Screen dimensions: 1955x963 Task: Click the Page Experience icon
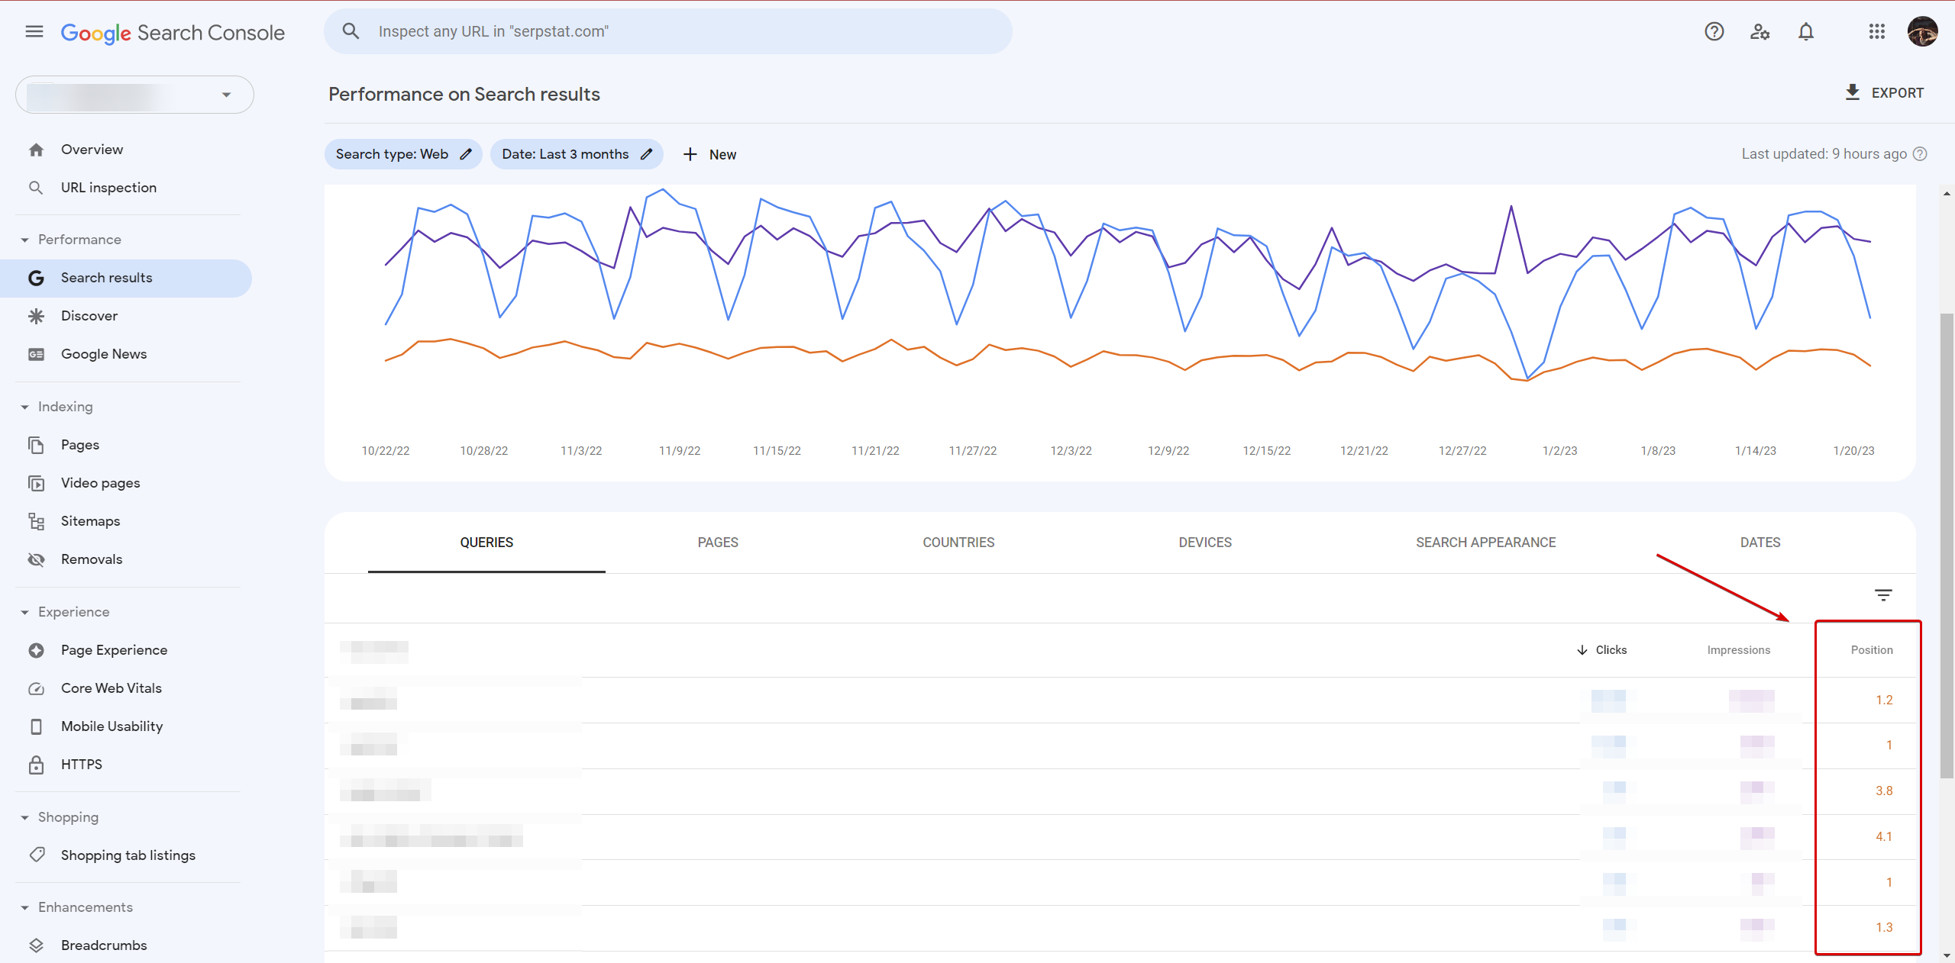[x=36, y=650]
